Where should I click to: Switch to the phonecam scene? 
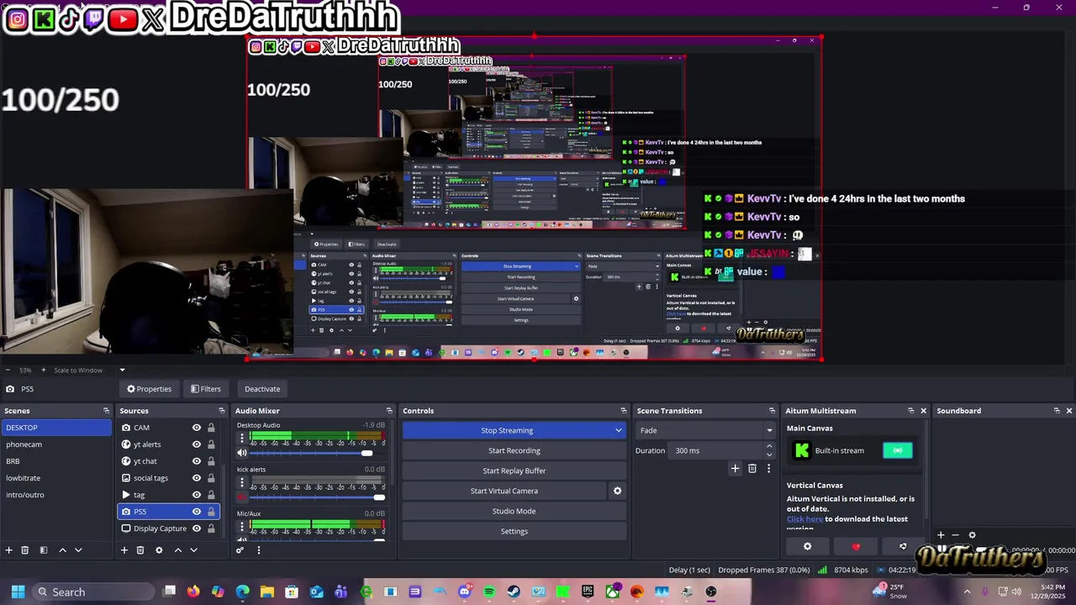[x=55, y=445]
